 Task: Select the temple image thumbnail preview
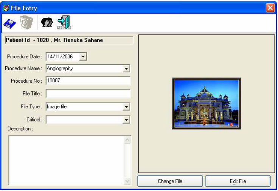click(206, 103)
